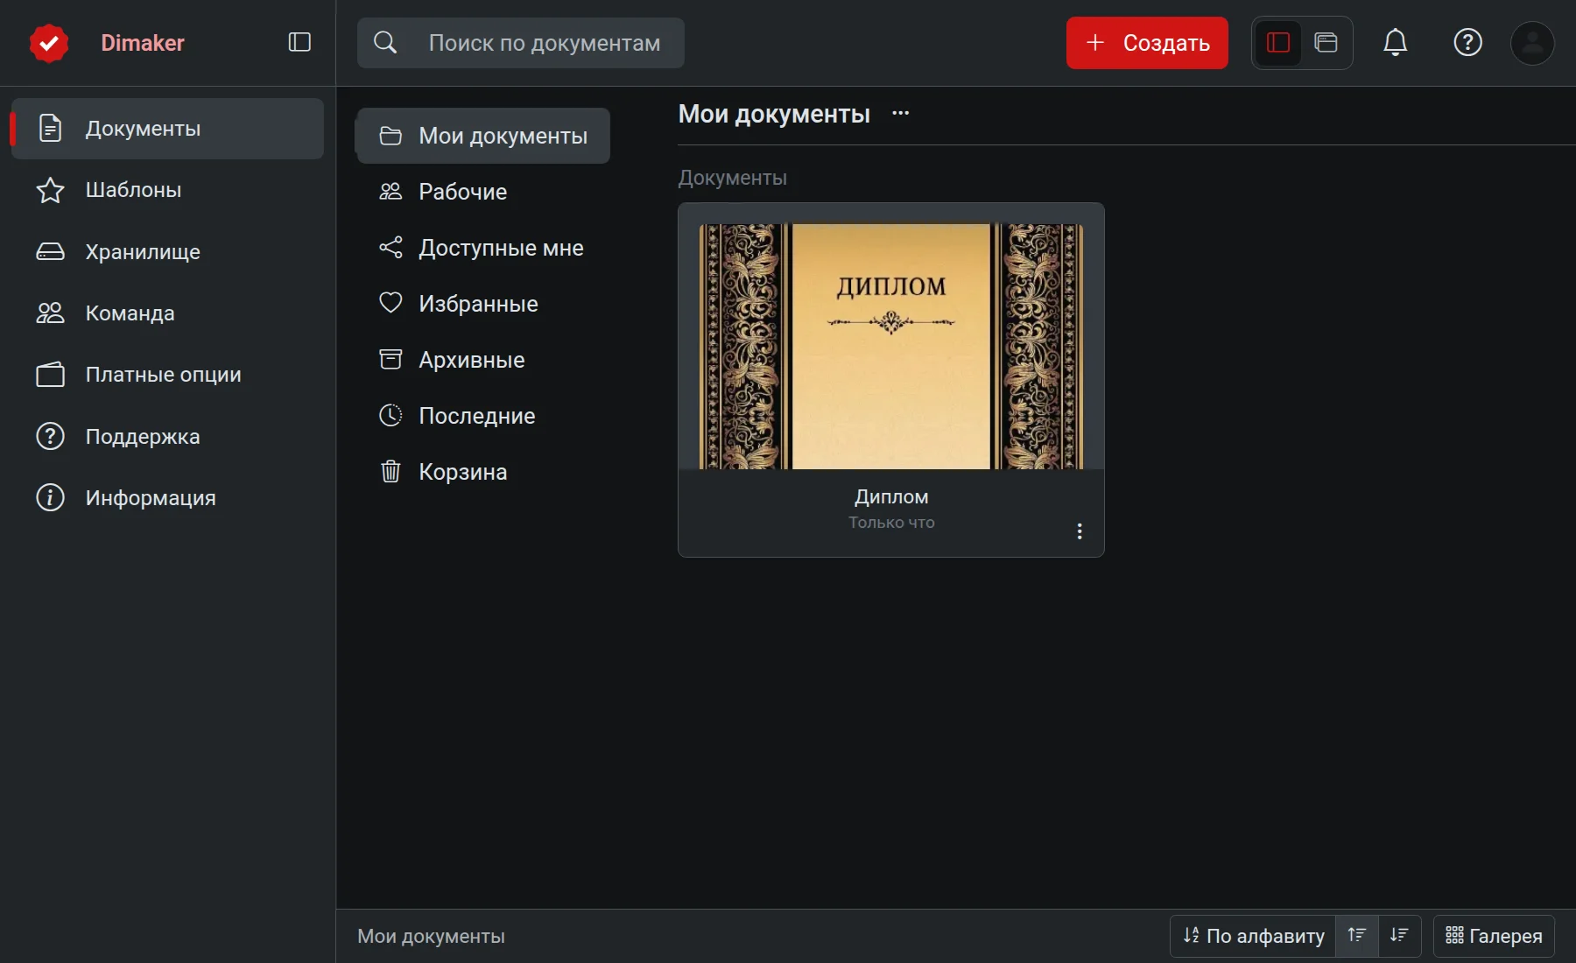Click the Dimaker brand name
Viewport: 1576px width, 963px height.
(143, 43)
